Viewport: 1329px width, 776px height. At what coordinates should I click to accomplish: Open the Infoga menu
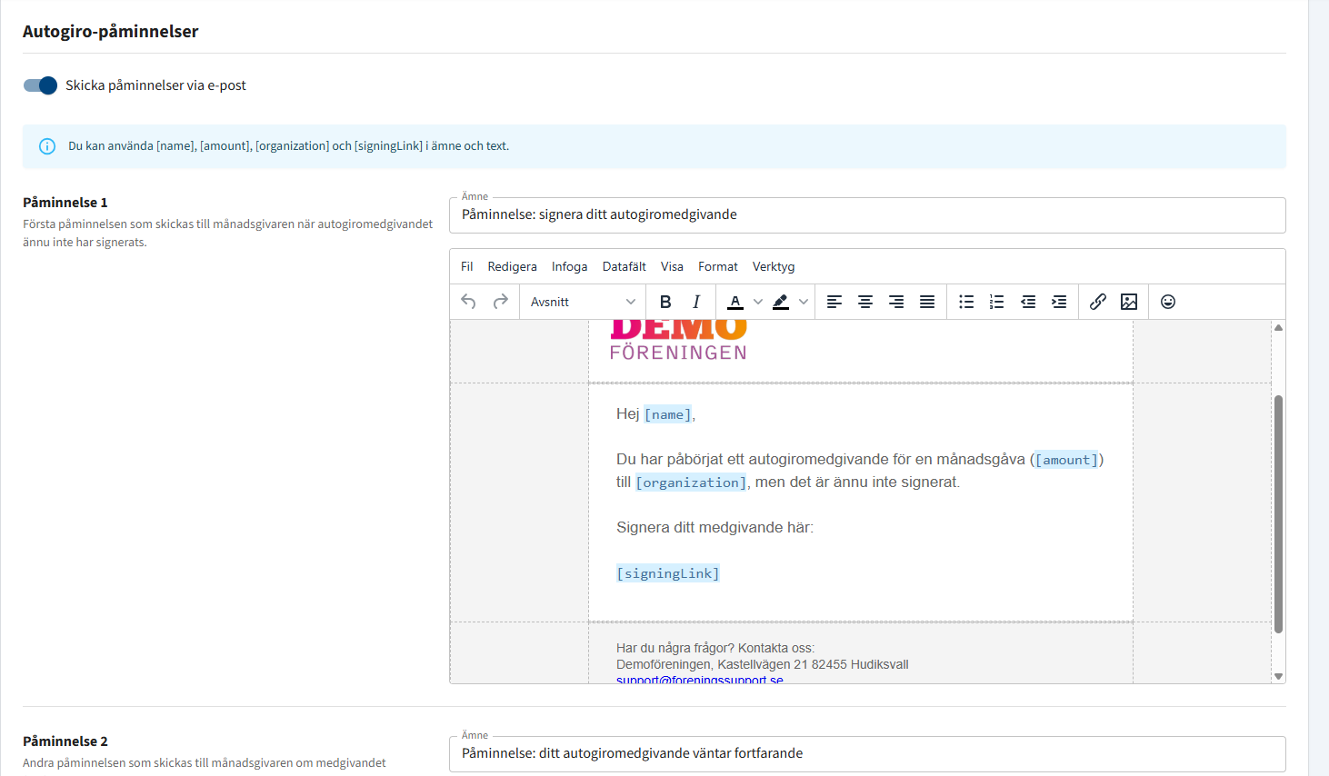coord(570,266)
